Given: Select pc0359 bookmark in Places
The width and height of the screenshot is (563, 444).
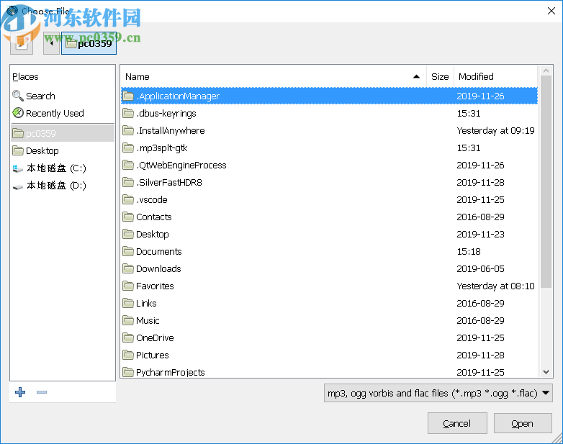Looking at the screenshot, I should click(63, 133).
